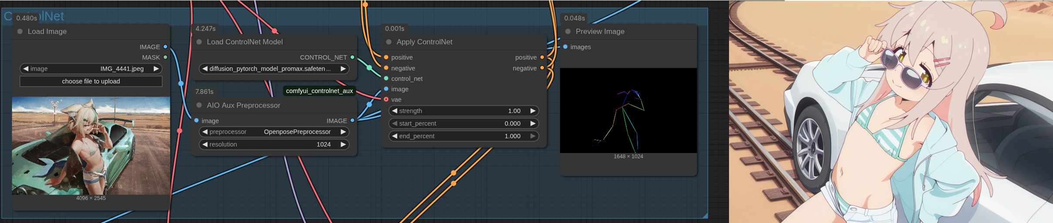Click the Apply ControlNet image input port

tap(386, 89)
